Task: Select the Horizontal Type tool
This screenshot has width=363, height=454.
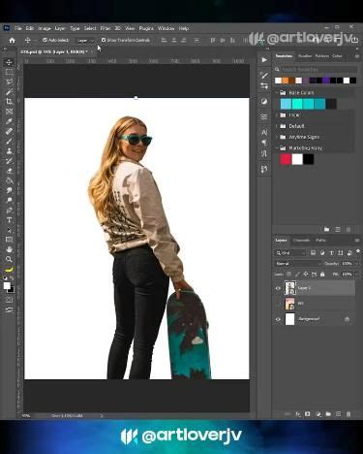Action: tap(9, 220)
